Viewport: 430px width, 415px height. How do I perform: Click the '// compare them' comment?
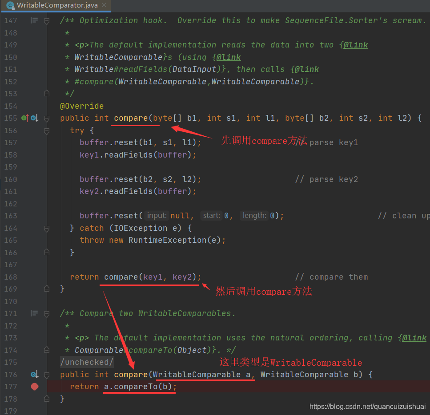click(x=332, y=277)
